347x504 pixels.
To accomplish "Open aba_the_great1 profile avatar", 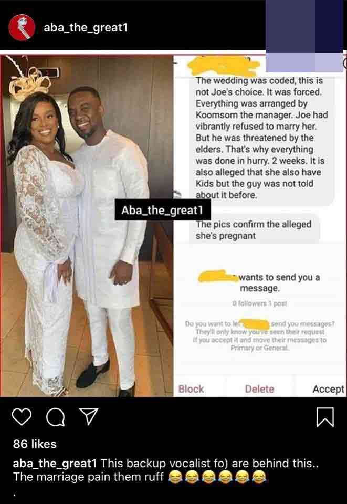I will [x=22, y=27].
